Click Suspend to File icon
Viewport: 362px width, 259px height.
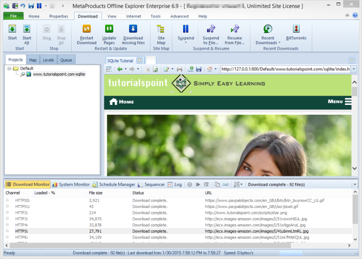tap(211, 29)
